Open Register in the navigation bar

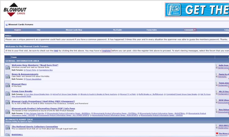tap(18, 30)
